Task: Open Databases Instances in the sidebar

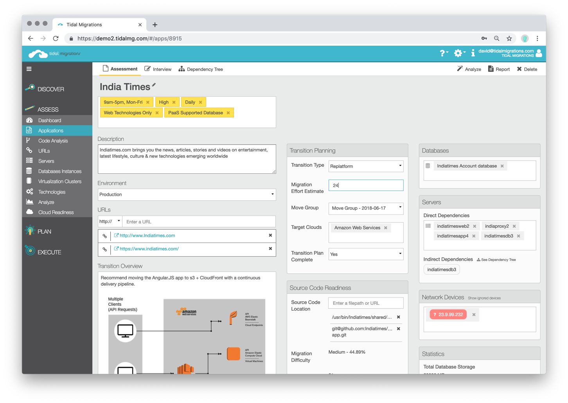Action: tap(59, 171)
